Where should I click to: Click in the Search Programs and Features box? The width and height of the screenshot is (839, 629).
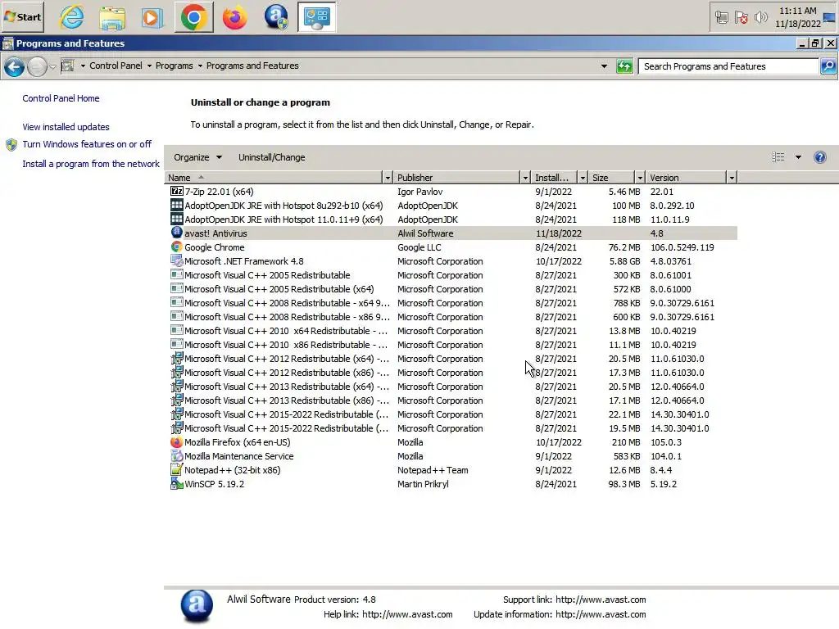tap(728, 66)
